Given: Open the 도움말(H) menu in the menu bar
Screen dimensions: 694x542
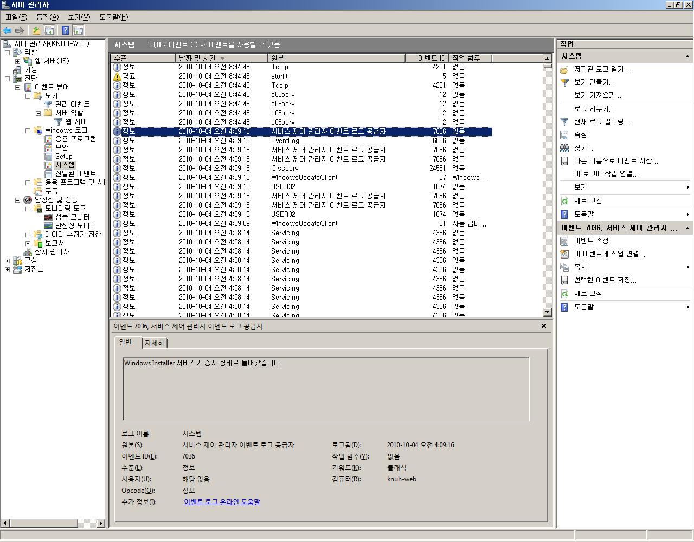Looking at the screenshot, I should click(x=114, y=17).
